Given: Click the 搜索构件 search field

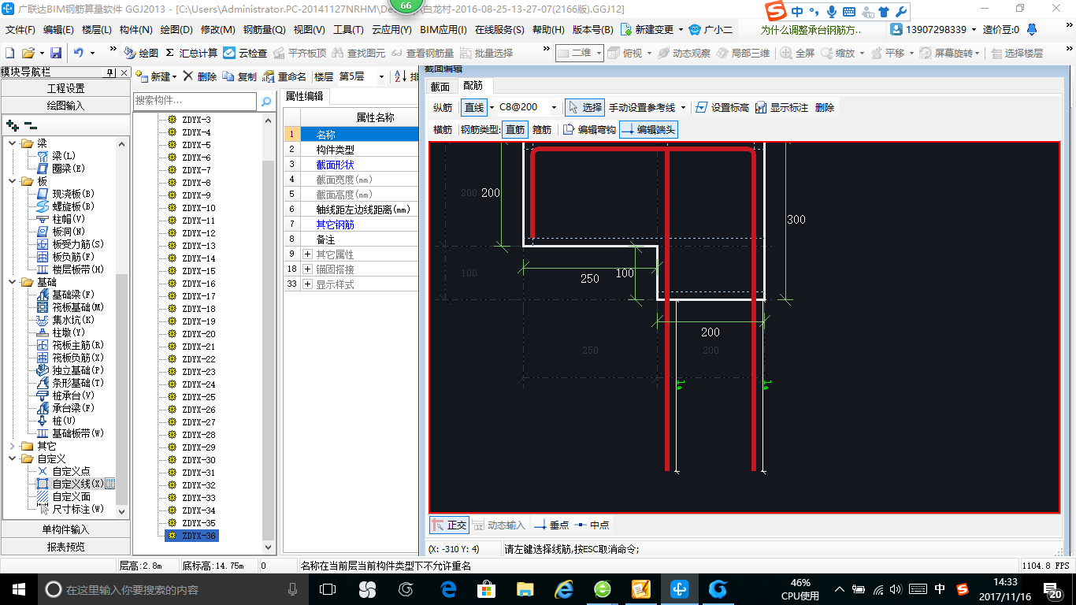Looking at the screenshot, I should (x=195, y=101).
